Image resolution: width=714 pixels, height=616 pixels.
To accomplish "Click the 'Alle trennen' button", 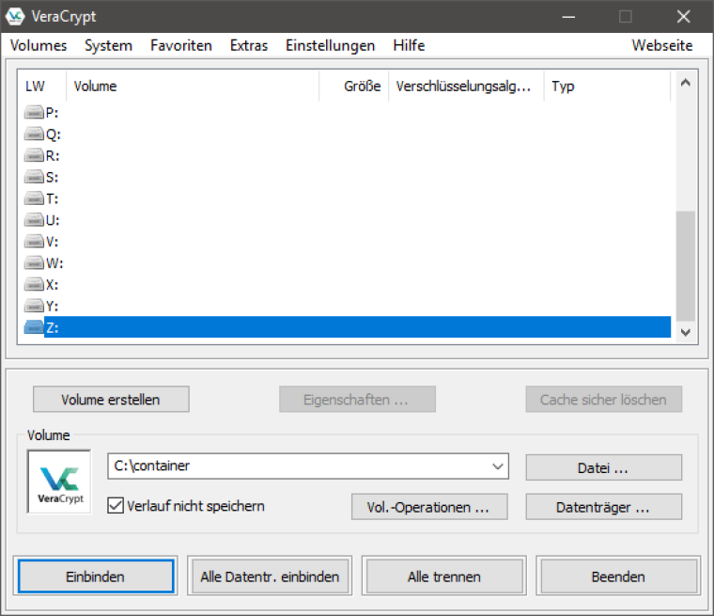I will (444, 577).
